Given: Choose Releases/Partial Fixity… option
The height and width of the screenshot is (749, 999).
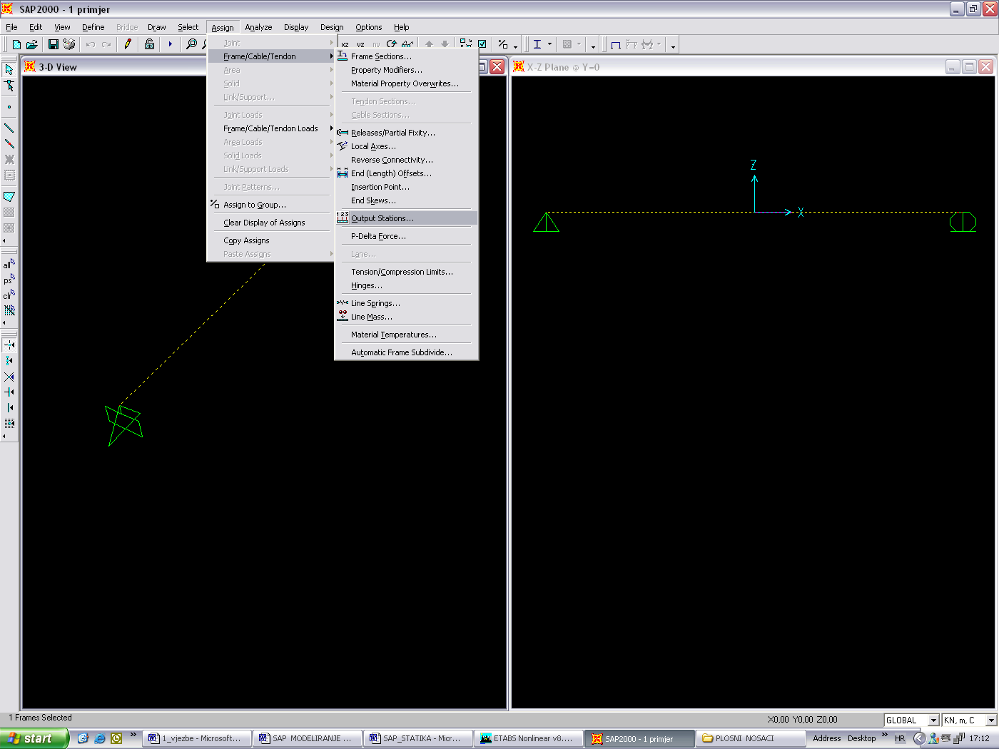Looking at the screenshot, I should click(407, 133).
